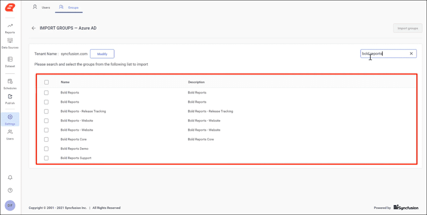The image size is (427, 215).
Task: Click the syncfusion.com tenant name
Action: click(74, 54)
